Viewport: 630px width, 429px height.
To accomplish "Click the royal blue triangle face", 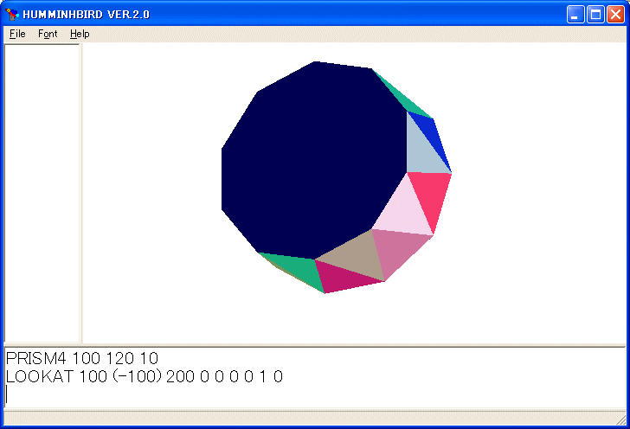I will pos(430,135).
